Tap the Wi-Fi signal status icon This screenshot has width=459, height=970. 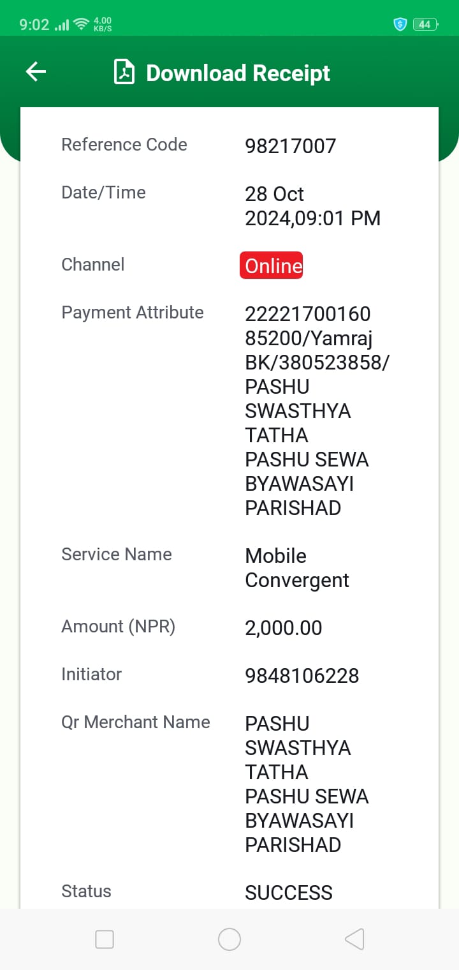click(81, 24)
